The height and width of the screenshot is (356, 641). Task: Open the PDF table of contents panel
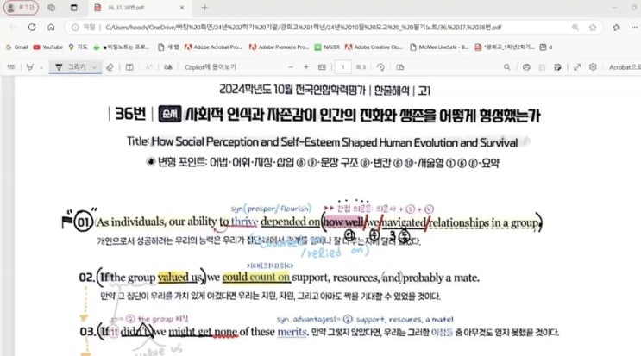coord(11,67)
